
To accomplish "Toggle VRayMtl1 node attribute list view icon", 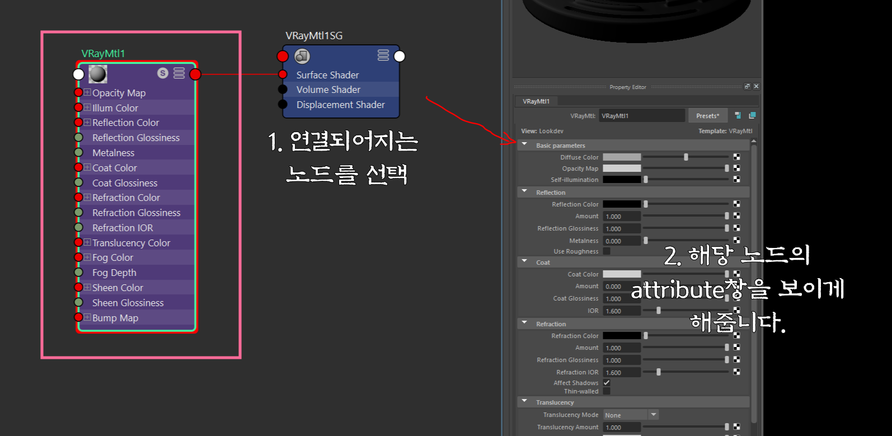I will pyautogui.click(x=179, y=73).
